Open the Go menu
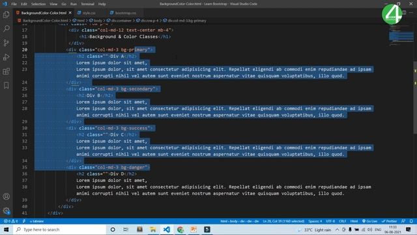This screenshot has height=235, width=417. click(64, 4)
